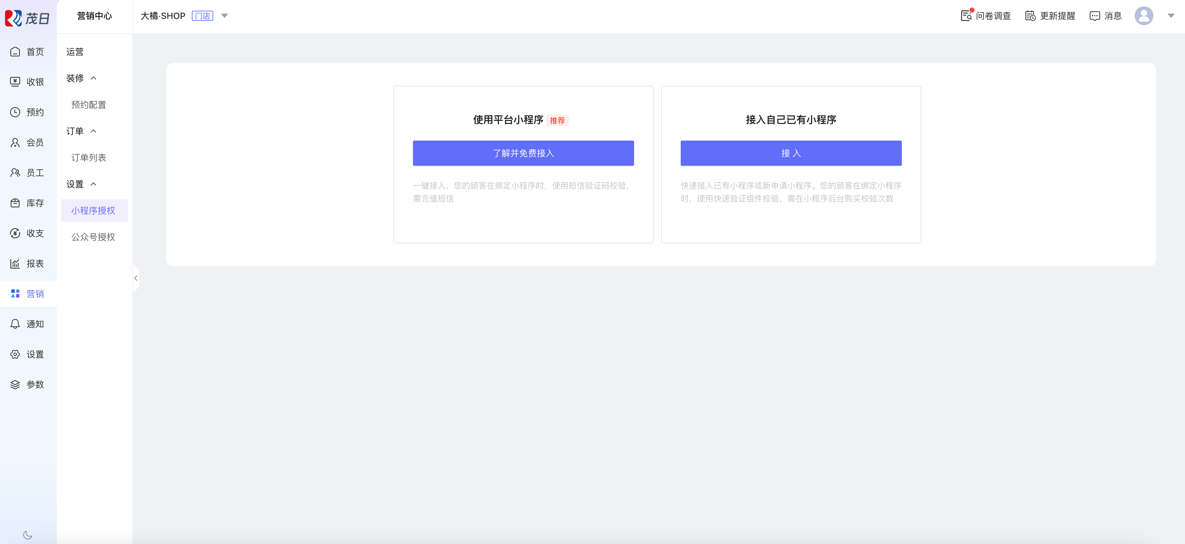Image resolution: width=1185 pixels, height=544 pixels.
Task: Select 公众号授权 menu item
Action: click(93, 237)
